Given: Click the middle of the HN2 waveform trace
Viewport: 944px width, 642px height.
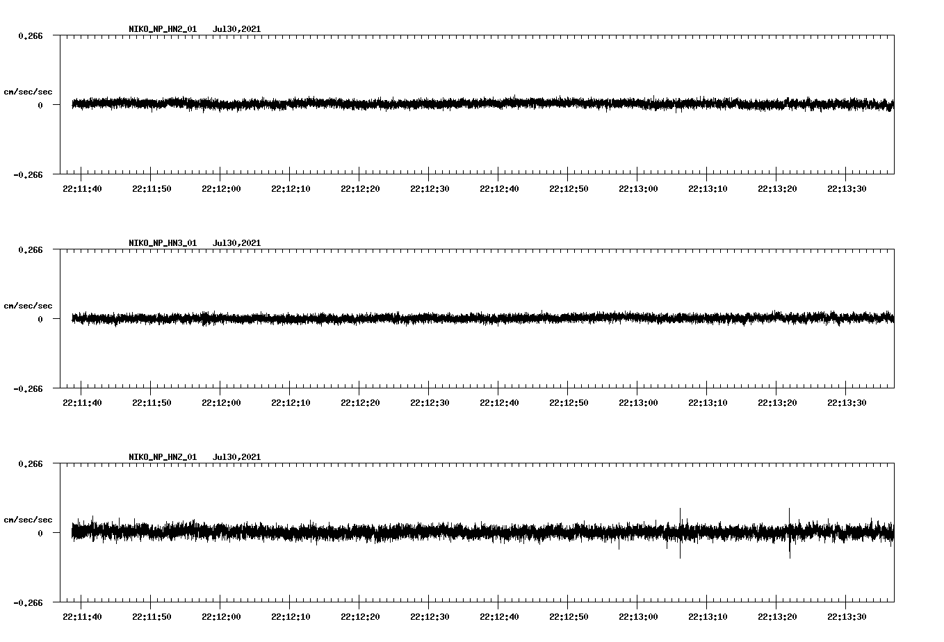Looking at the screenshot, I should coord(480,105).
